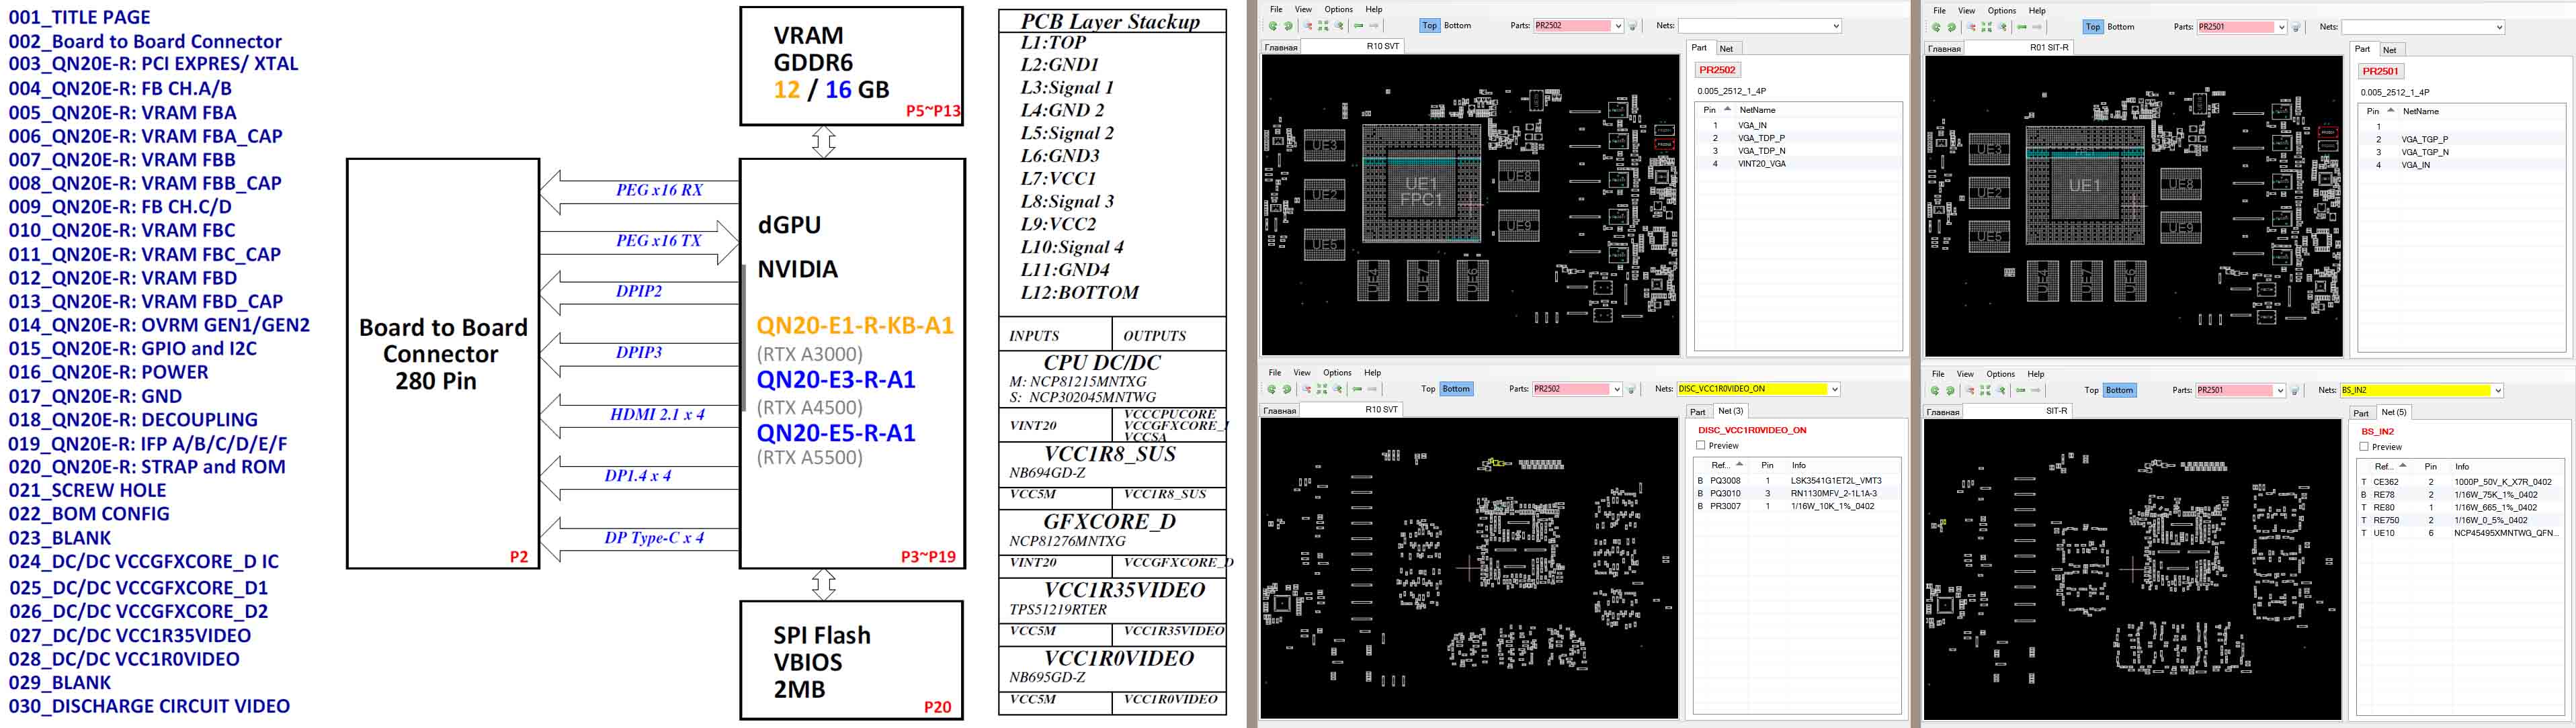This screenshot has height=728, width=2576.
Task: Click the rotate right icon in BS_IN2 net window
Action: pos(1951,390)
